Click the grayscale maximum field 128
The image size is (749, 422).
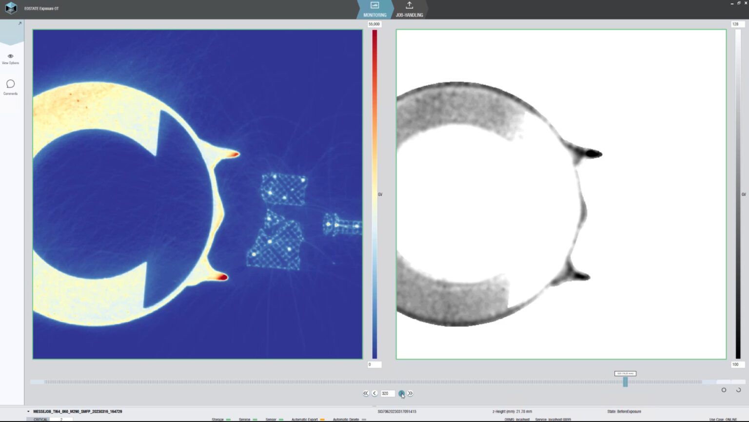pyautogui.click(x=737, y=24)
